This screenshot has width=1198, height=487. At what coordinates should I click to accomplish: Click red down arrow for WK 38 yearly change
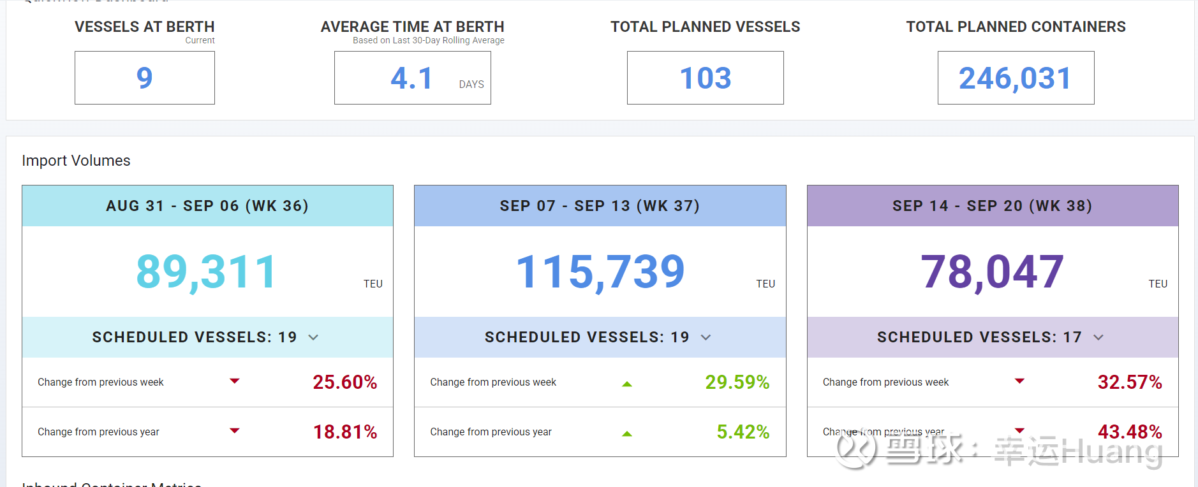click(x=1019, y=431)
